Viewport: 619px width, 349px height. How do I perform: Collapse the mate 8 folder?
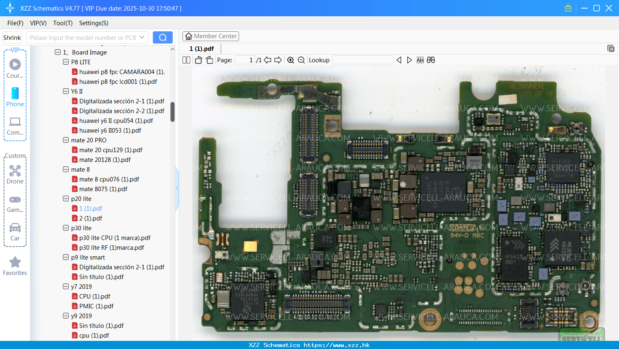pyautogui.click(x=66, y=169)
